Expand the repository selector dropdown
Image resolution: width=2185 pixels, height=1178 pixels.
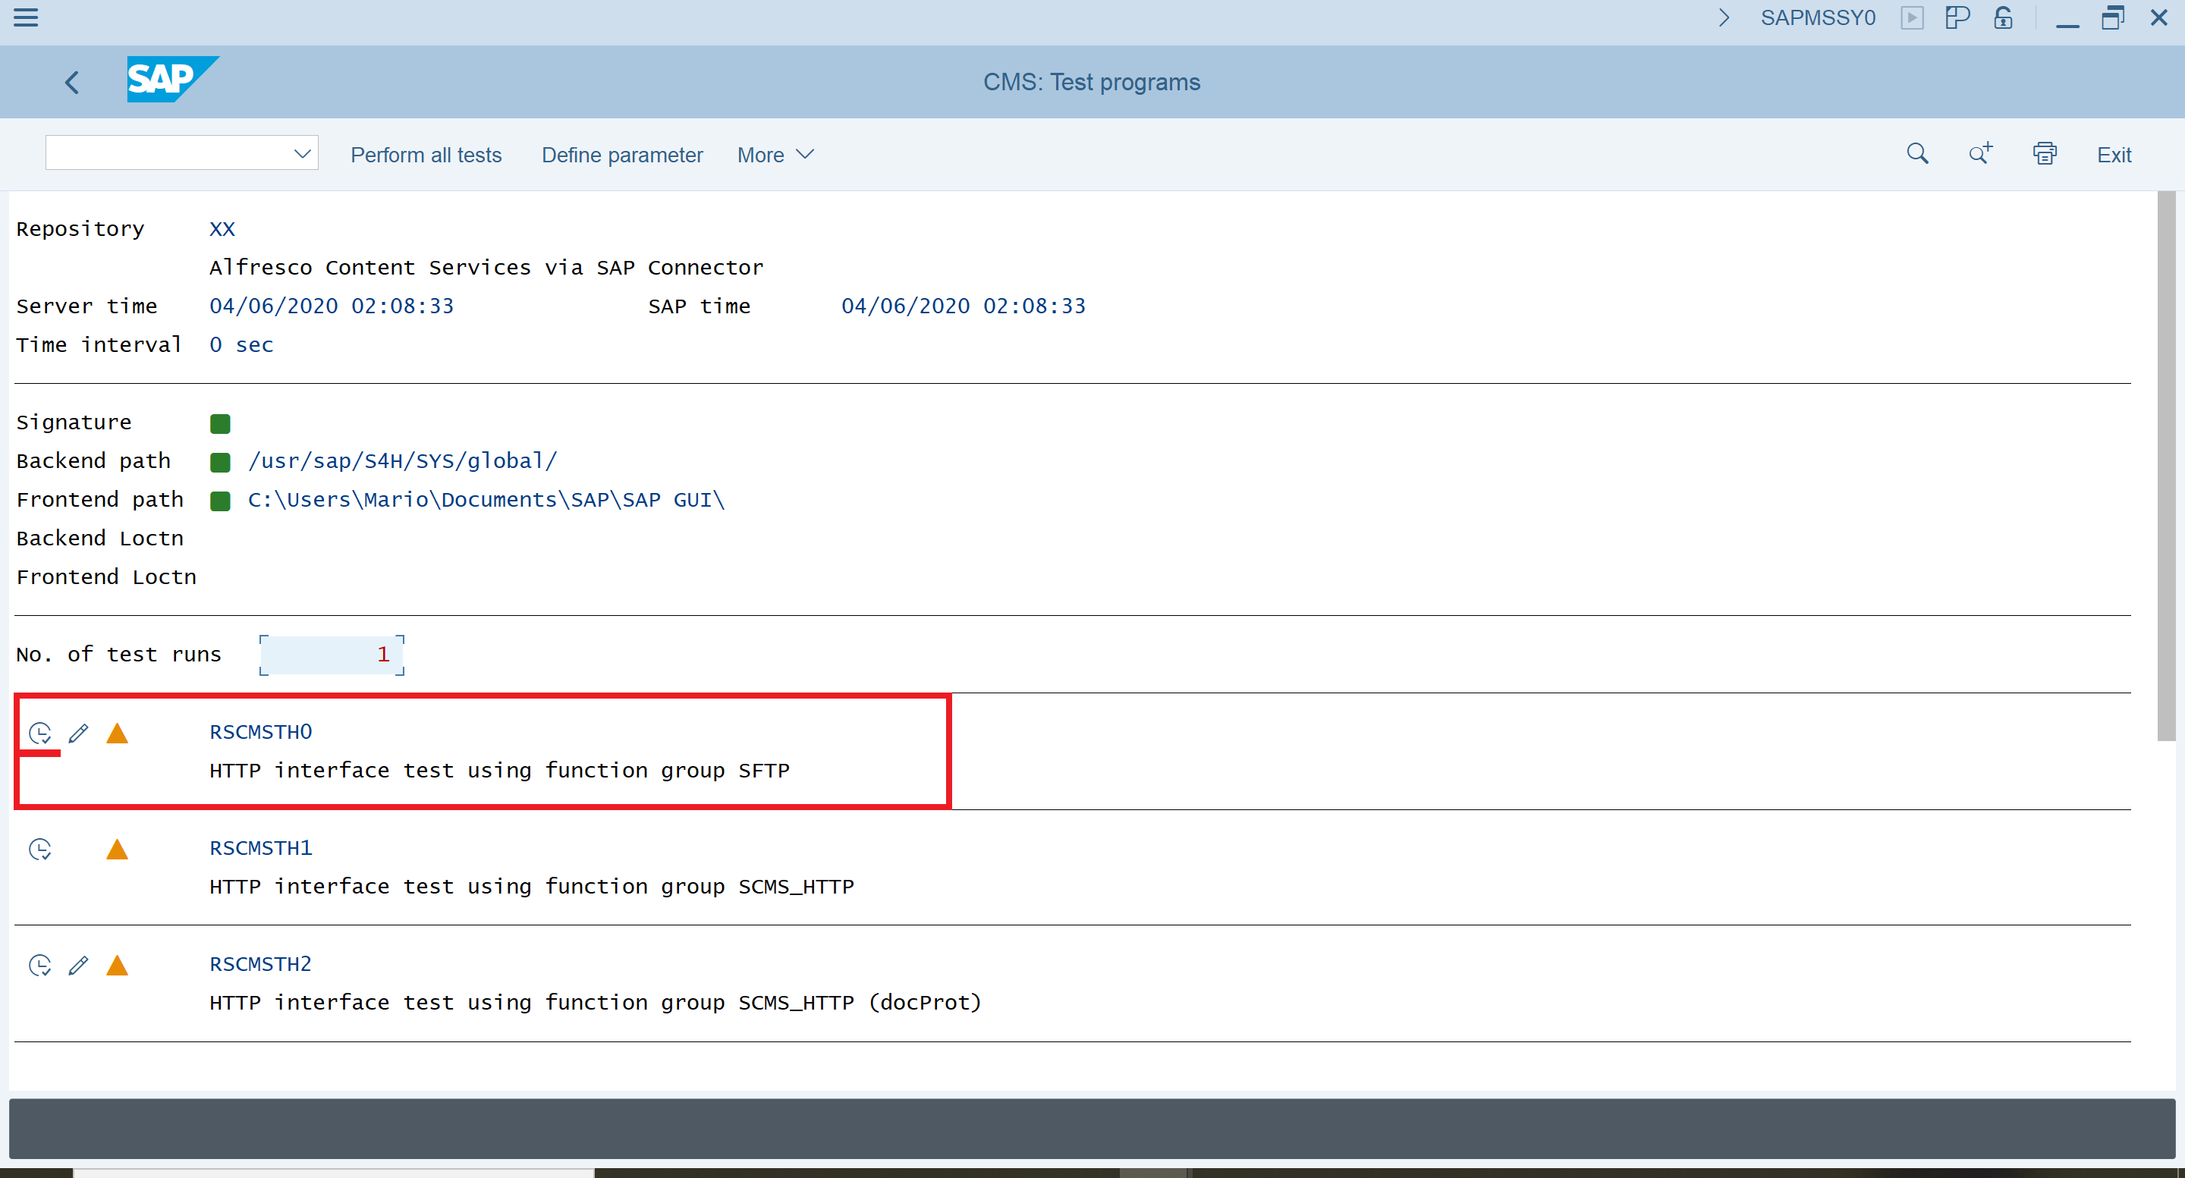point(302,154)
